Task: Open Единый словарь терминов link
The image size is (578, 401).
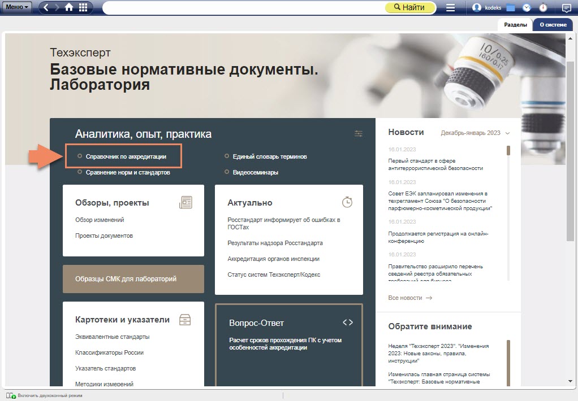Action: coord(270,156)
